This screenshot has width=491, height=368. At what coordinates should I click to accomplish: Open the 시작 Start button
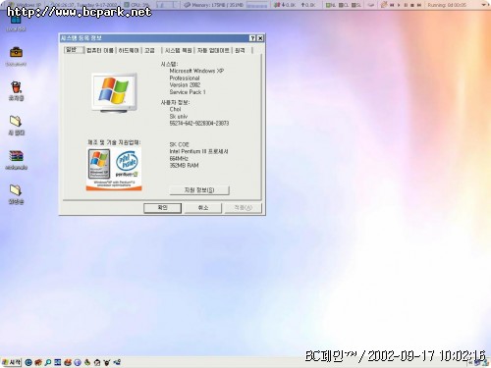(x=12, y=362)
